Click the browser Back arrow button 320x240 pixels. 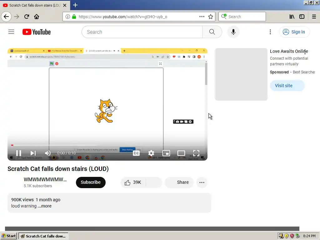click(x=6, y=17)
